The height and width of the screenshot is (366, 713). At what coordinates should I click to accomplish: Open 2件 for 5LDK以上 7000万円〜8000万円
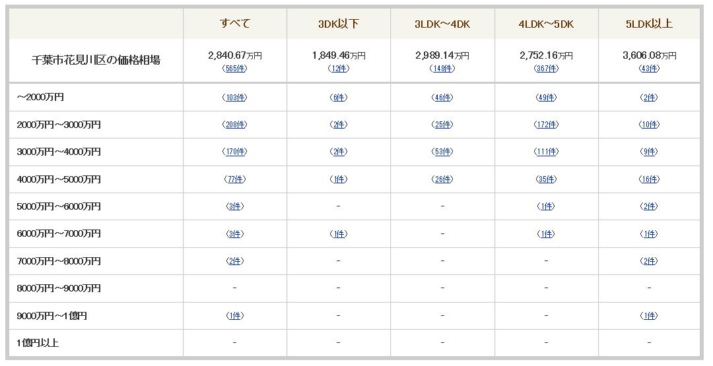tap(649, 261)
